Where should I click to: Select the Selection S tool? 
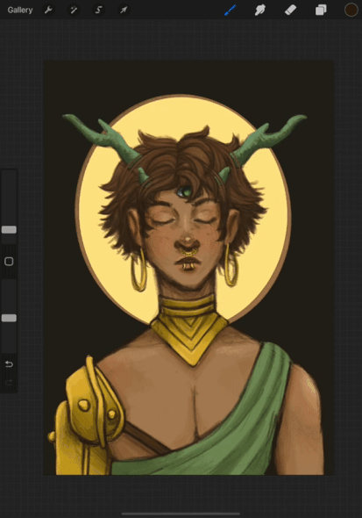click(98, 10)
